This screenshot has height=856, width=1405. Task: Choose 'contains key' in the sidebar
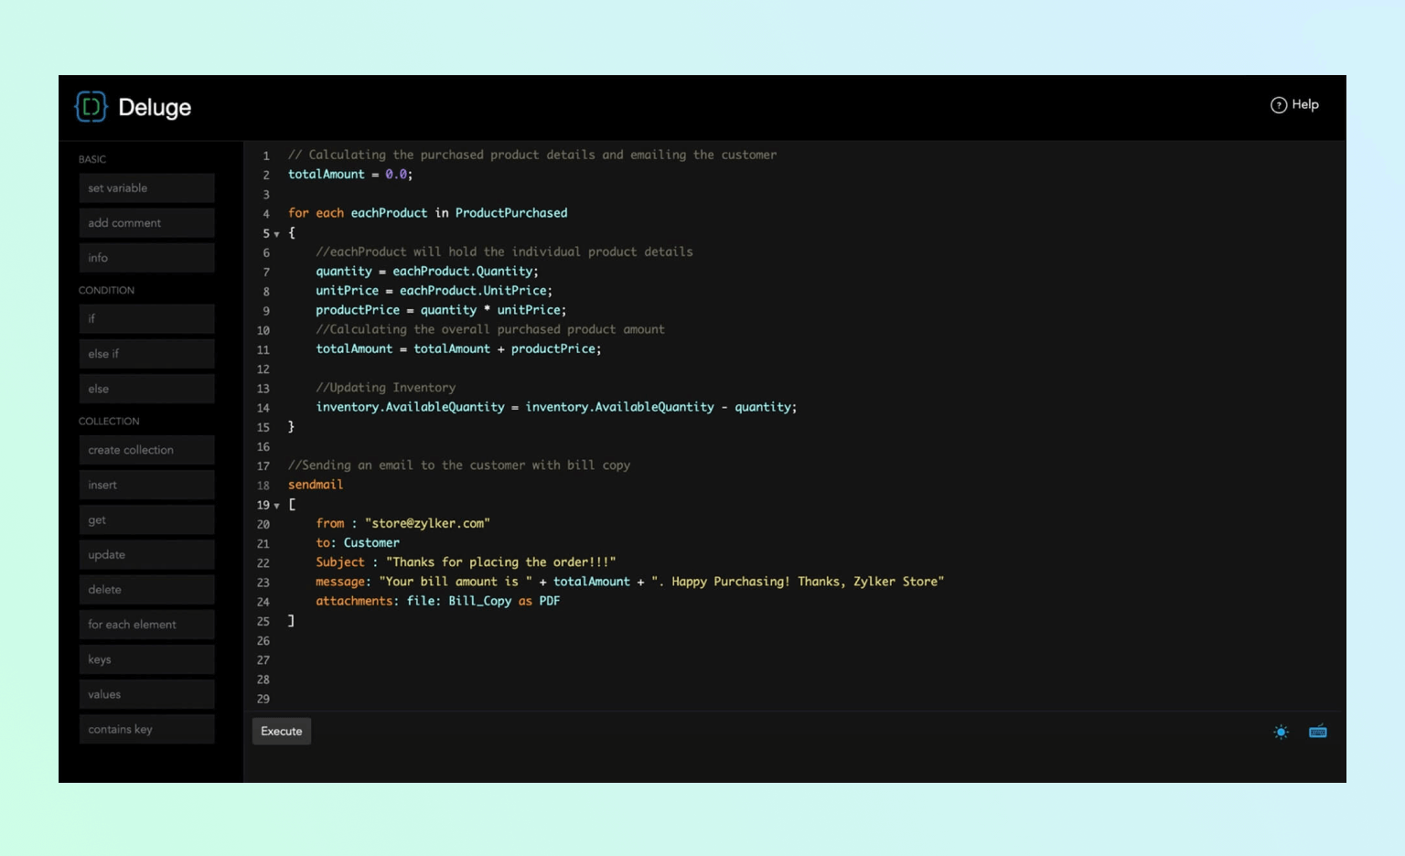(146, 730)
